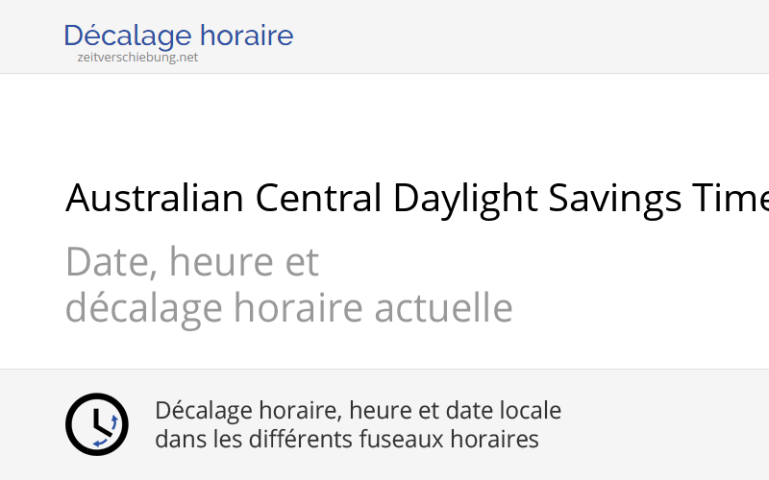Click the lower blue arrow inside the clock icon
The image size is (769, 480).
pyautogui.click(x=100, y=442)
